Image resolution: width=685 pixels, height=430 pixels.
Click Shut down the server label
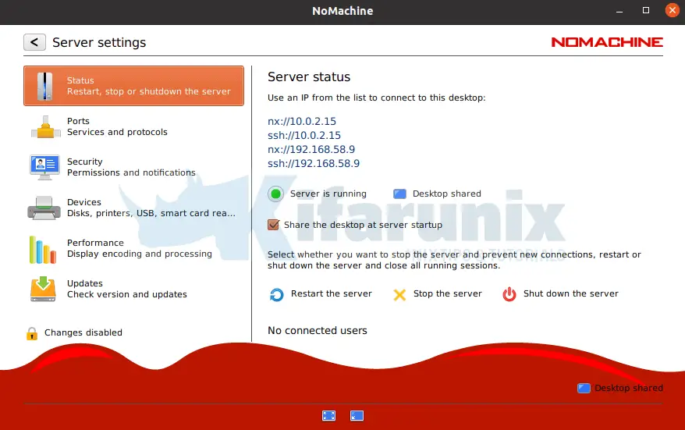[571, 293]
